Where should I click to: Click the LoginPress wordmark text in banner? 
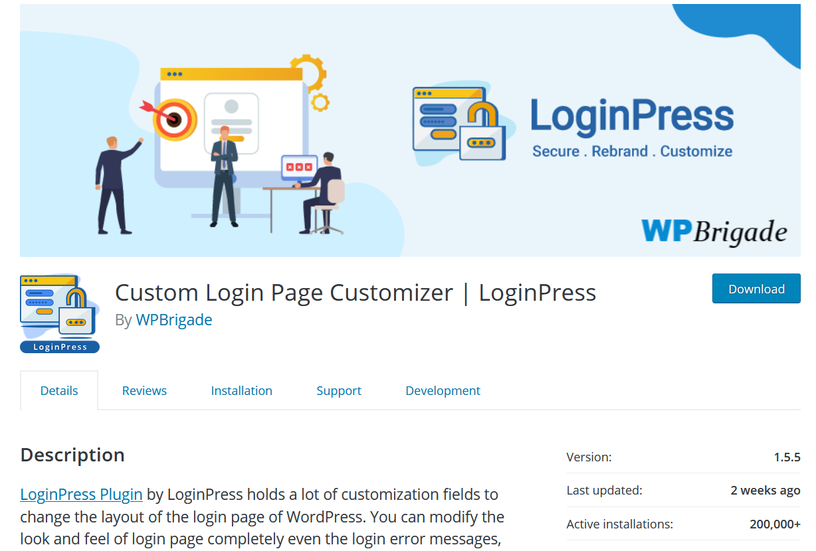(632, 116)
